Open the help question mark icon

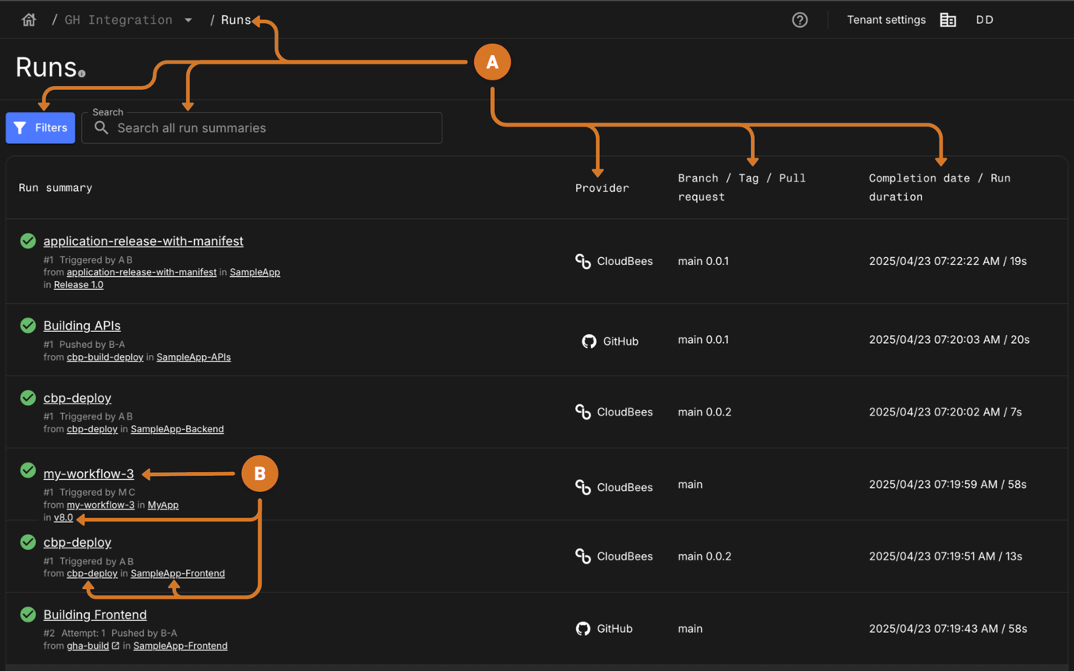click(800, 20)
